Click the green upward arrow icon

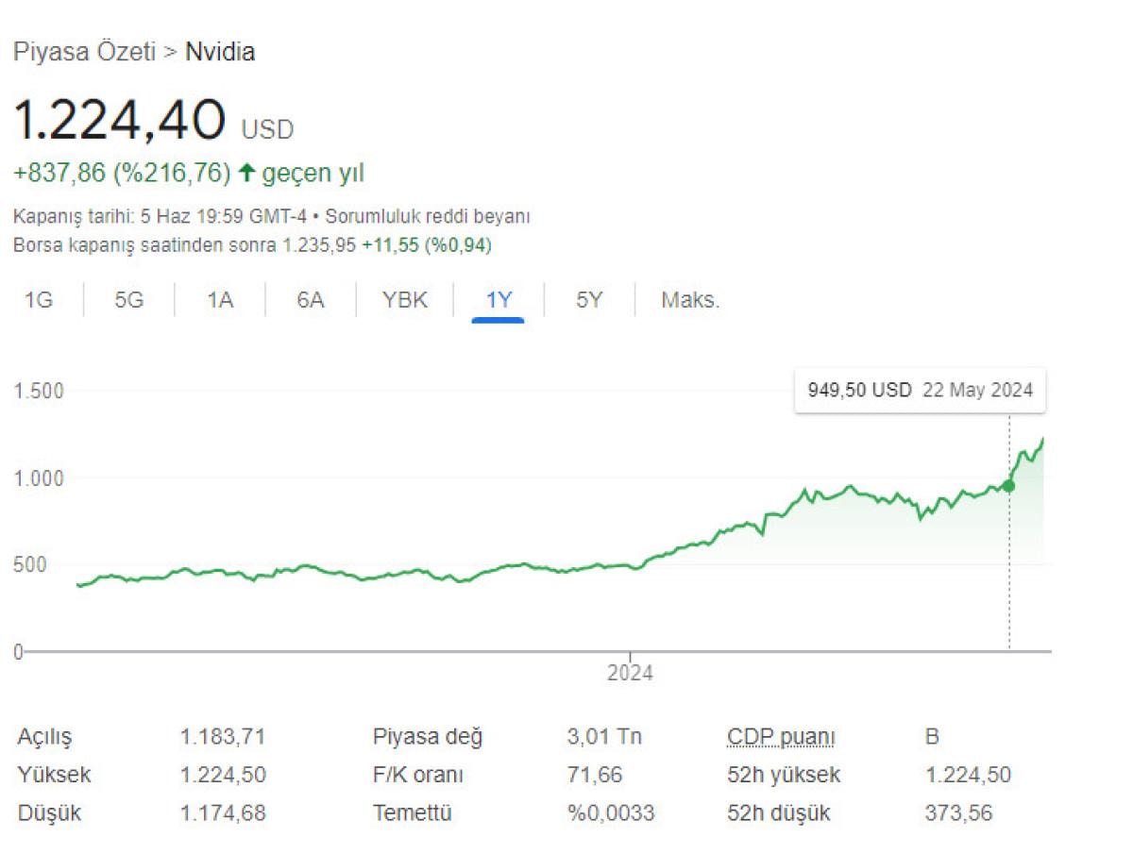247,173
